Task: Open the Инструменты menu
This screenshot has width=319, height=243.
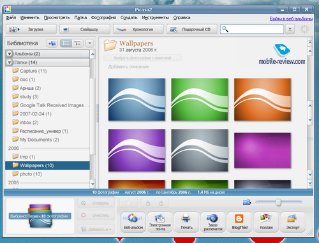Action: click(155, 18)
